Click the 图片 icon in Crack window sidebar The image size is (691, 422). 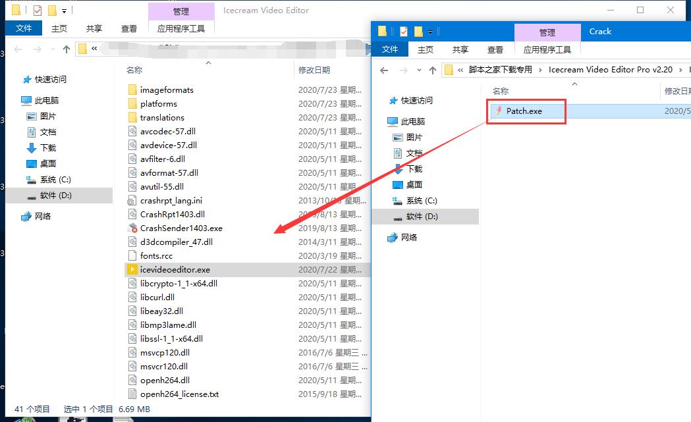[397, 138]
